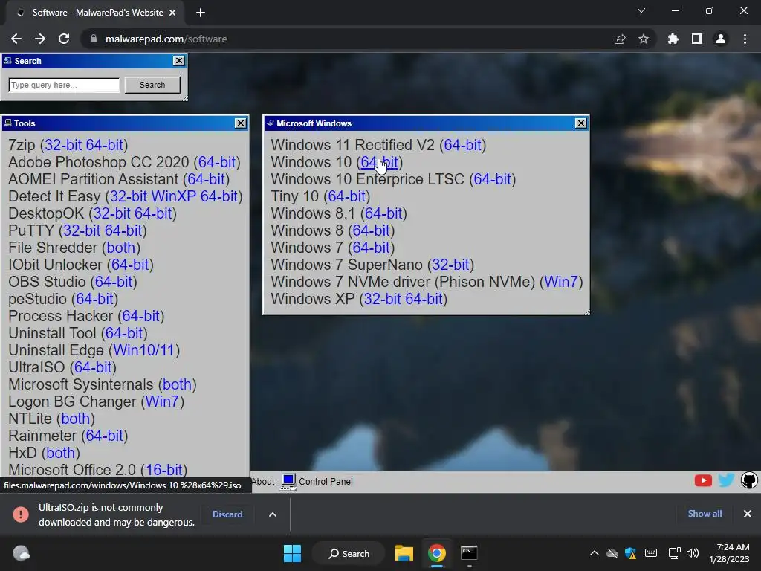
Task: Download Windows 10 64-bit ISO
Action: coord(380,162)
